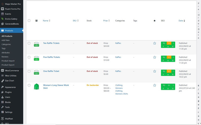Click the $50.00 – $60.00 price text

(107, 90)
